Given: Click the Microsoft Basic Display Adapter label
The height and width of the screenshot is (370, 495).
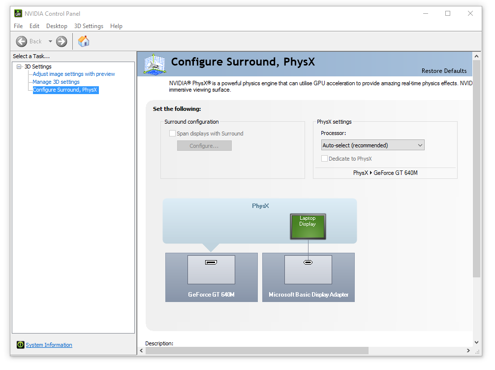Looking at the screenshot, I should [309, 295].
